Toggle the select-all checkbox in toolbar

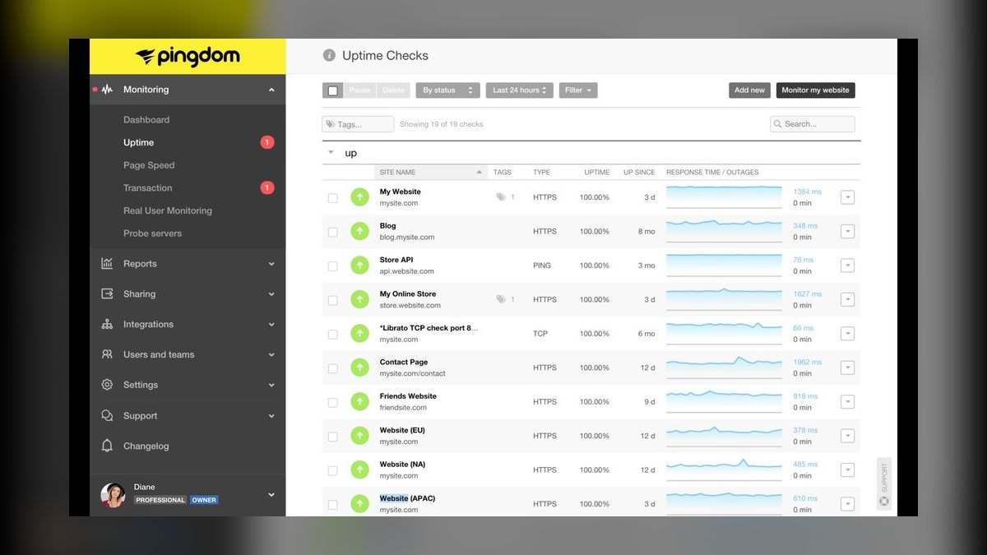(333, 90)
